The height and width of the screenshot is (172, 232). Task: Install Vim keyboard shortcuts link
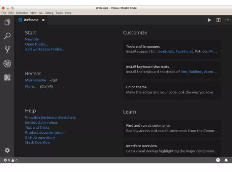(184, 72)
